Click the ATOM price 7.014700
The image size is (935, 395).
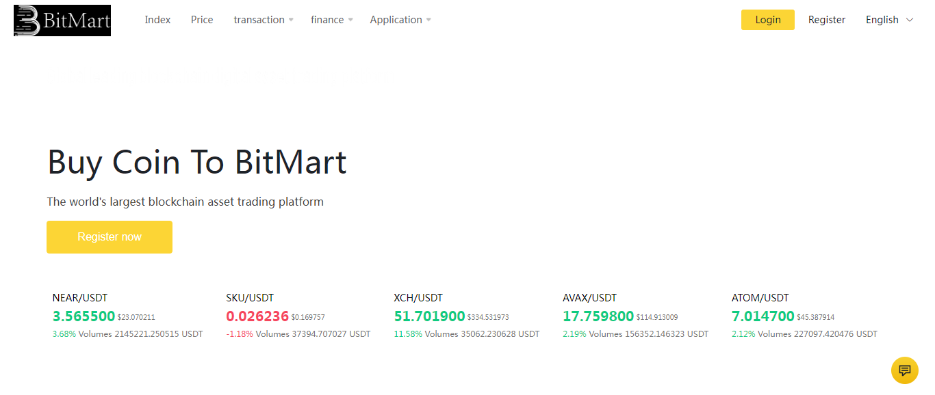763,316
